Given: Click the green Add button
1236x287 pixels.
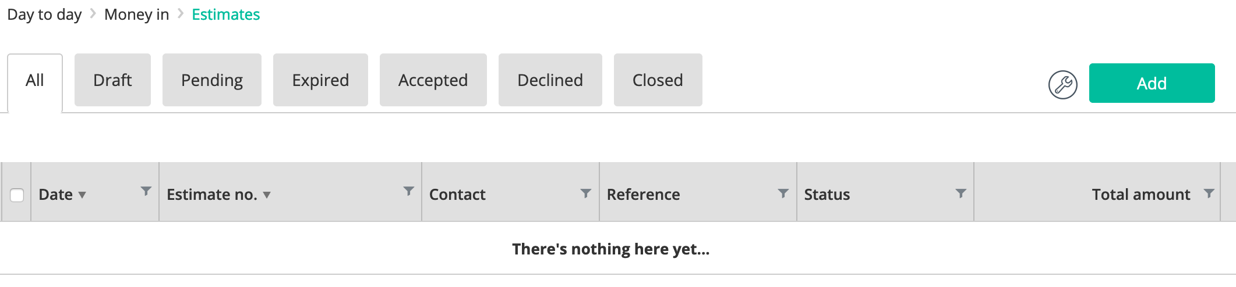Looking at the screenshot, I should tap(1152, 83).
